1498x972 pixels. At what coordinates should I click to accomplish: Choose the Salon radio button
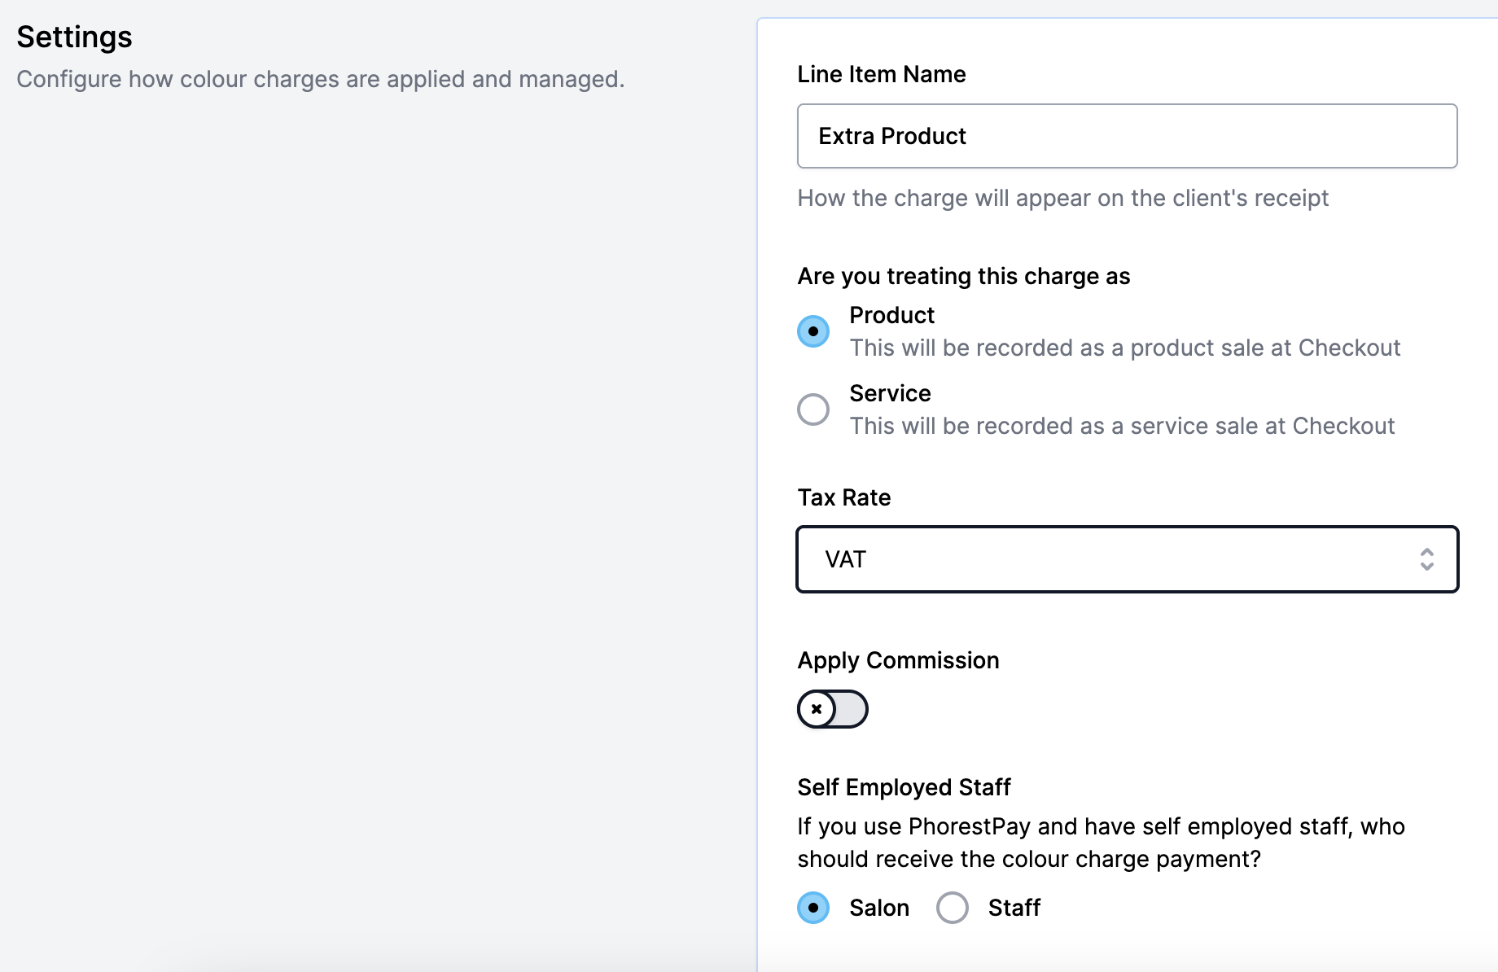pyautogui.click(x=813, y=908)
